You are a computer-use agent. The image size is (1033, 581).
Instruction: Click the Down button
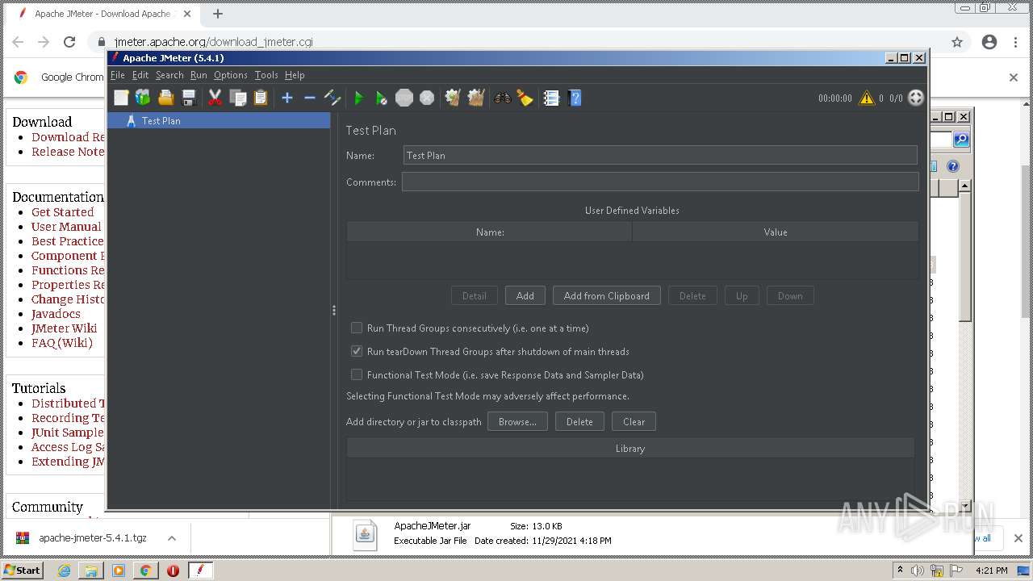coord(790,296)
